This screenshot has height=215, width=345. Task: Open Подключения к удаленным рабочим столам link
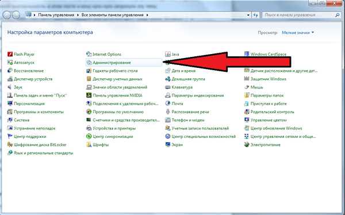(x=125, y=103)
